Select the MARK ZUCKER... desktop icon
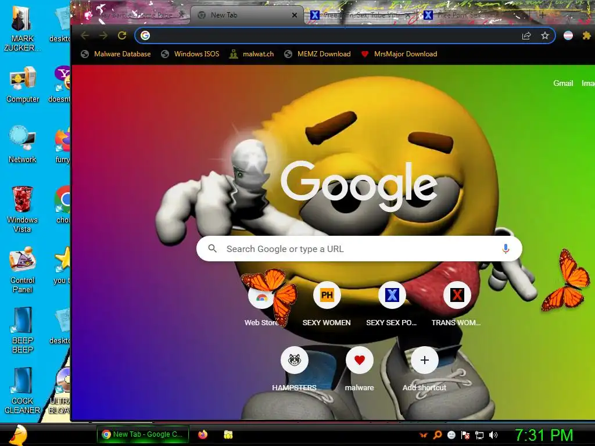This screenshot has width=595, height=446. [x=23, y=28]
